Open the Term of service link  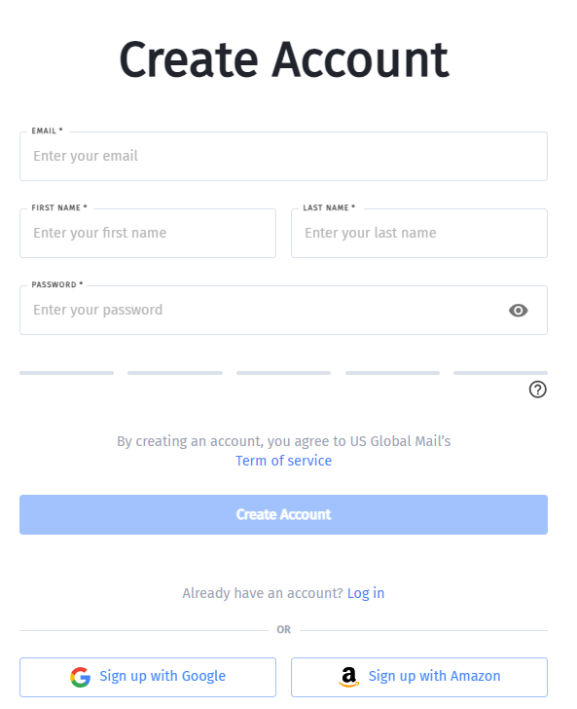coord(283,461)
